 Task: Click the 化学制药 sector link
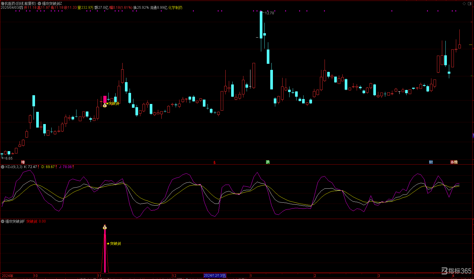click(x=175, y=8)
